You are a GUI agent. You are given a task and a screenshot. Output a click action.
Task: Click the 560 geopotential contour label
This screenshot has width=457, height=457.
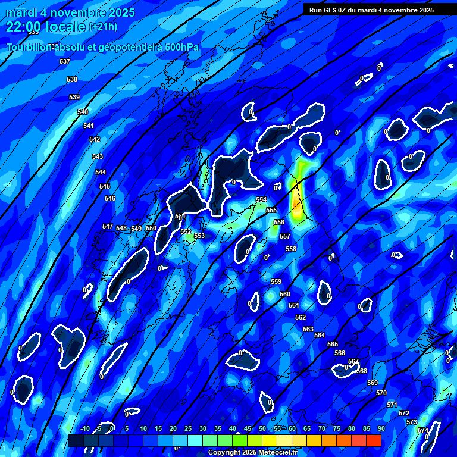tap(285, 294)
